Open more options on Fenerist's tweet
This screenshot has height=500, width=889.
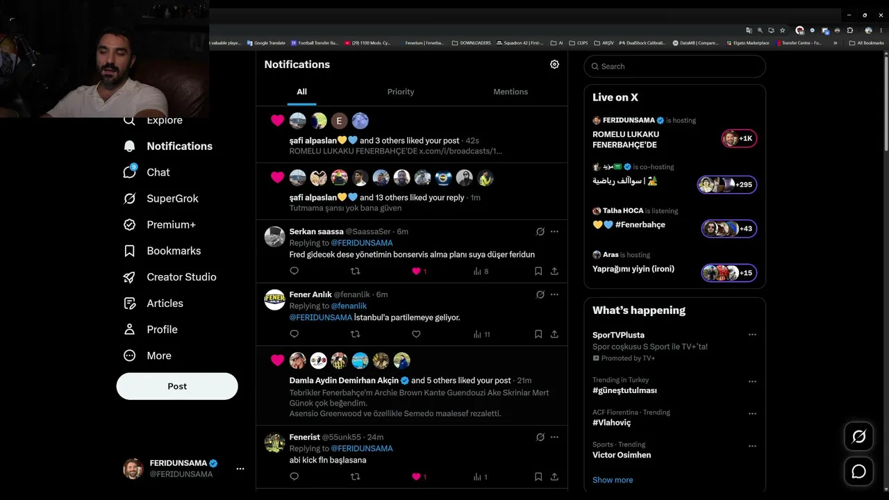point(554,437)
